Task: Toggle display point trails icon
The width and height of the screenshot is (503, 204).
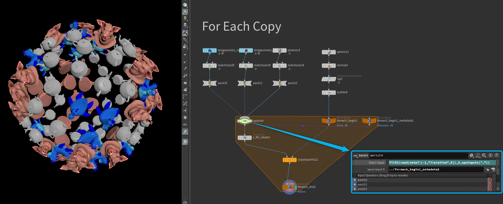Action: tap(185, 68)
